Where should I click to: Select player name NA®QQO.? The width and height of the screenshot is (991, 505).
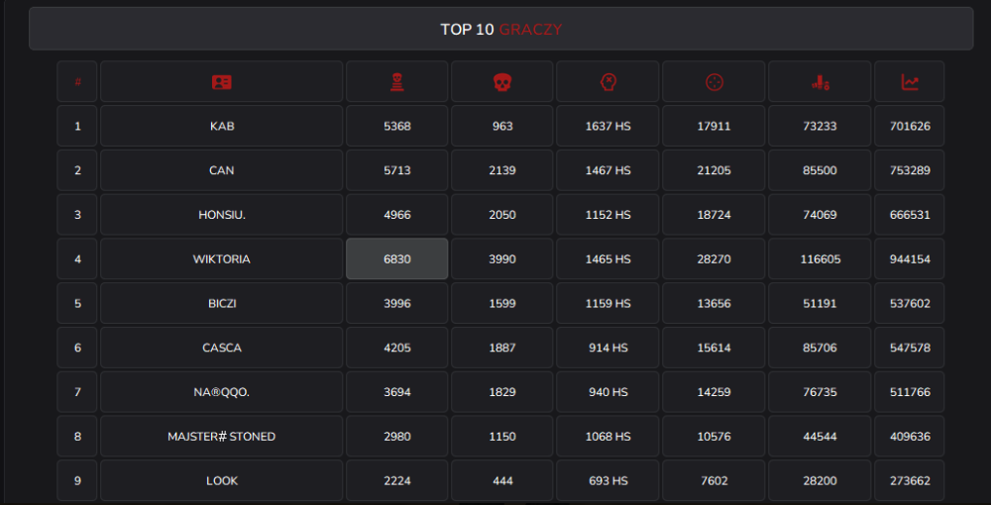[222, 392]
